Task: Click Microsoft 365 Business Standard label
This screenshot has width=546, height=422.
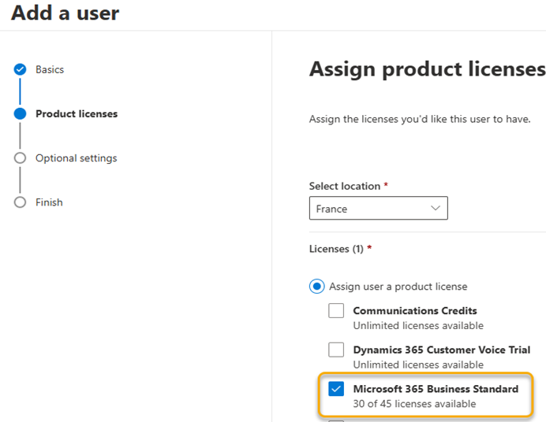Action: click(x=436, y=389)
